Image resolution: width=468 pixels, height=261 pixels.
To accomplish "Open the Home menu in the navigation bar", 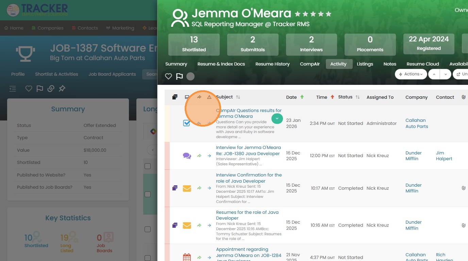I will [14, 28].
